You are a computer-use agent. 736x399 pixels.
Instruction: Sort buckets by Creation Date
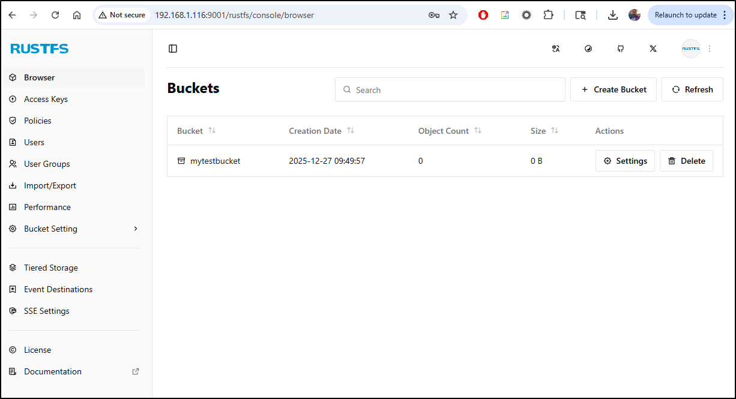(351, 131)
